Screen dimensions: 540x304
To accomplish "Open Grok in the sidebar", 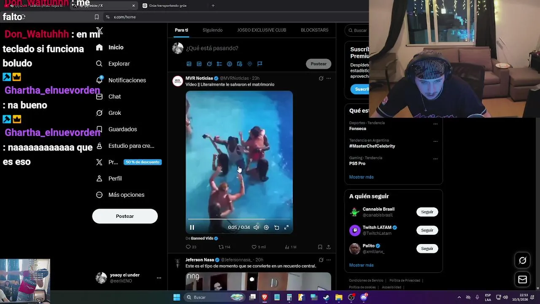I will click(108, 113).
